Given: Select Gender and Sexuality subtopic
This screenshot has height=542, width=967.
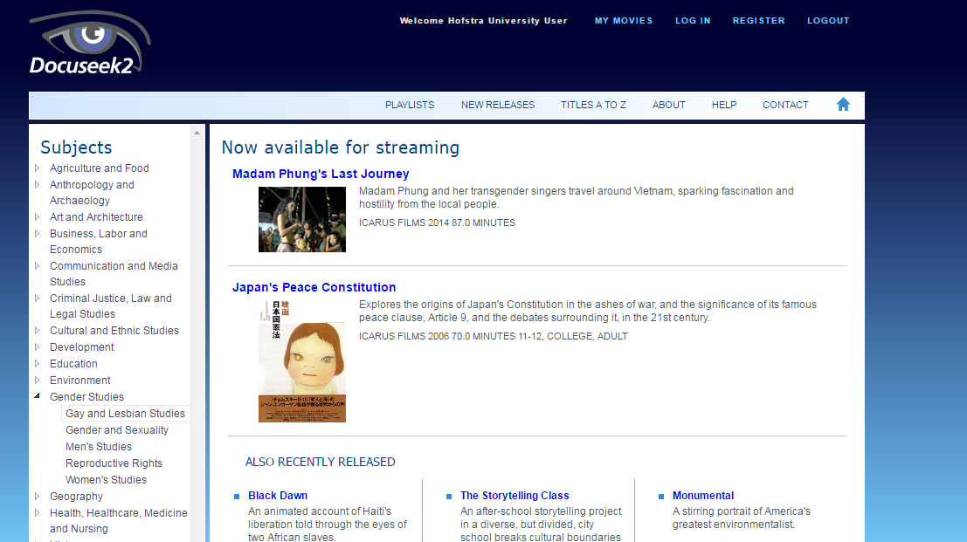Looking at the screenshot, I should [116, 430].
